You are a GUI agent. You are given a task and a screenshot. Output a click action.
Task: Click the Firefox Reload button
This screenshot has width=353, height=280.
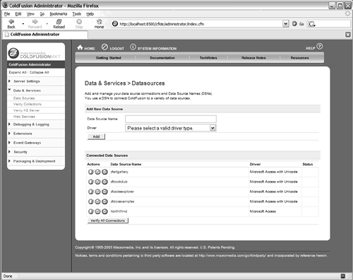pyautogui.click(x=59, y=24)
